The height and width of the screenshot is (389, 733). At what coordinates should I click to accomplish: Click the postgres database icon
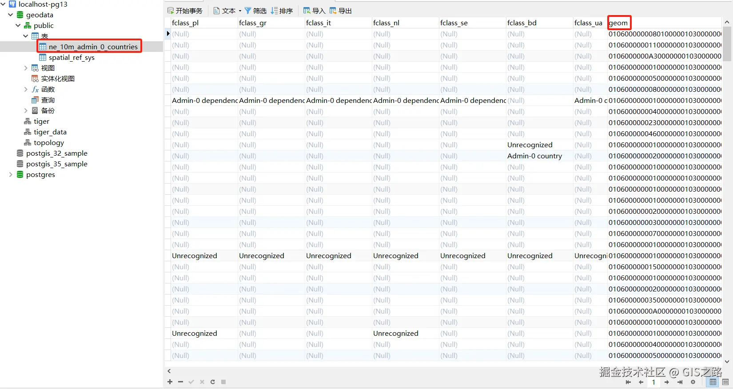[x=20, y=174]
